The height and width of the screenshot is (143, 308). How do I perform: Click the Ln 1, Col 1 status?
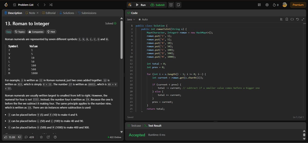[x=299, y=117]
